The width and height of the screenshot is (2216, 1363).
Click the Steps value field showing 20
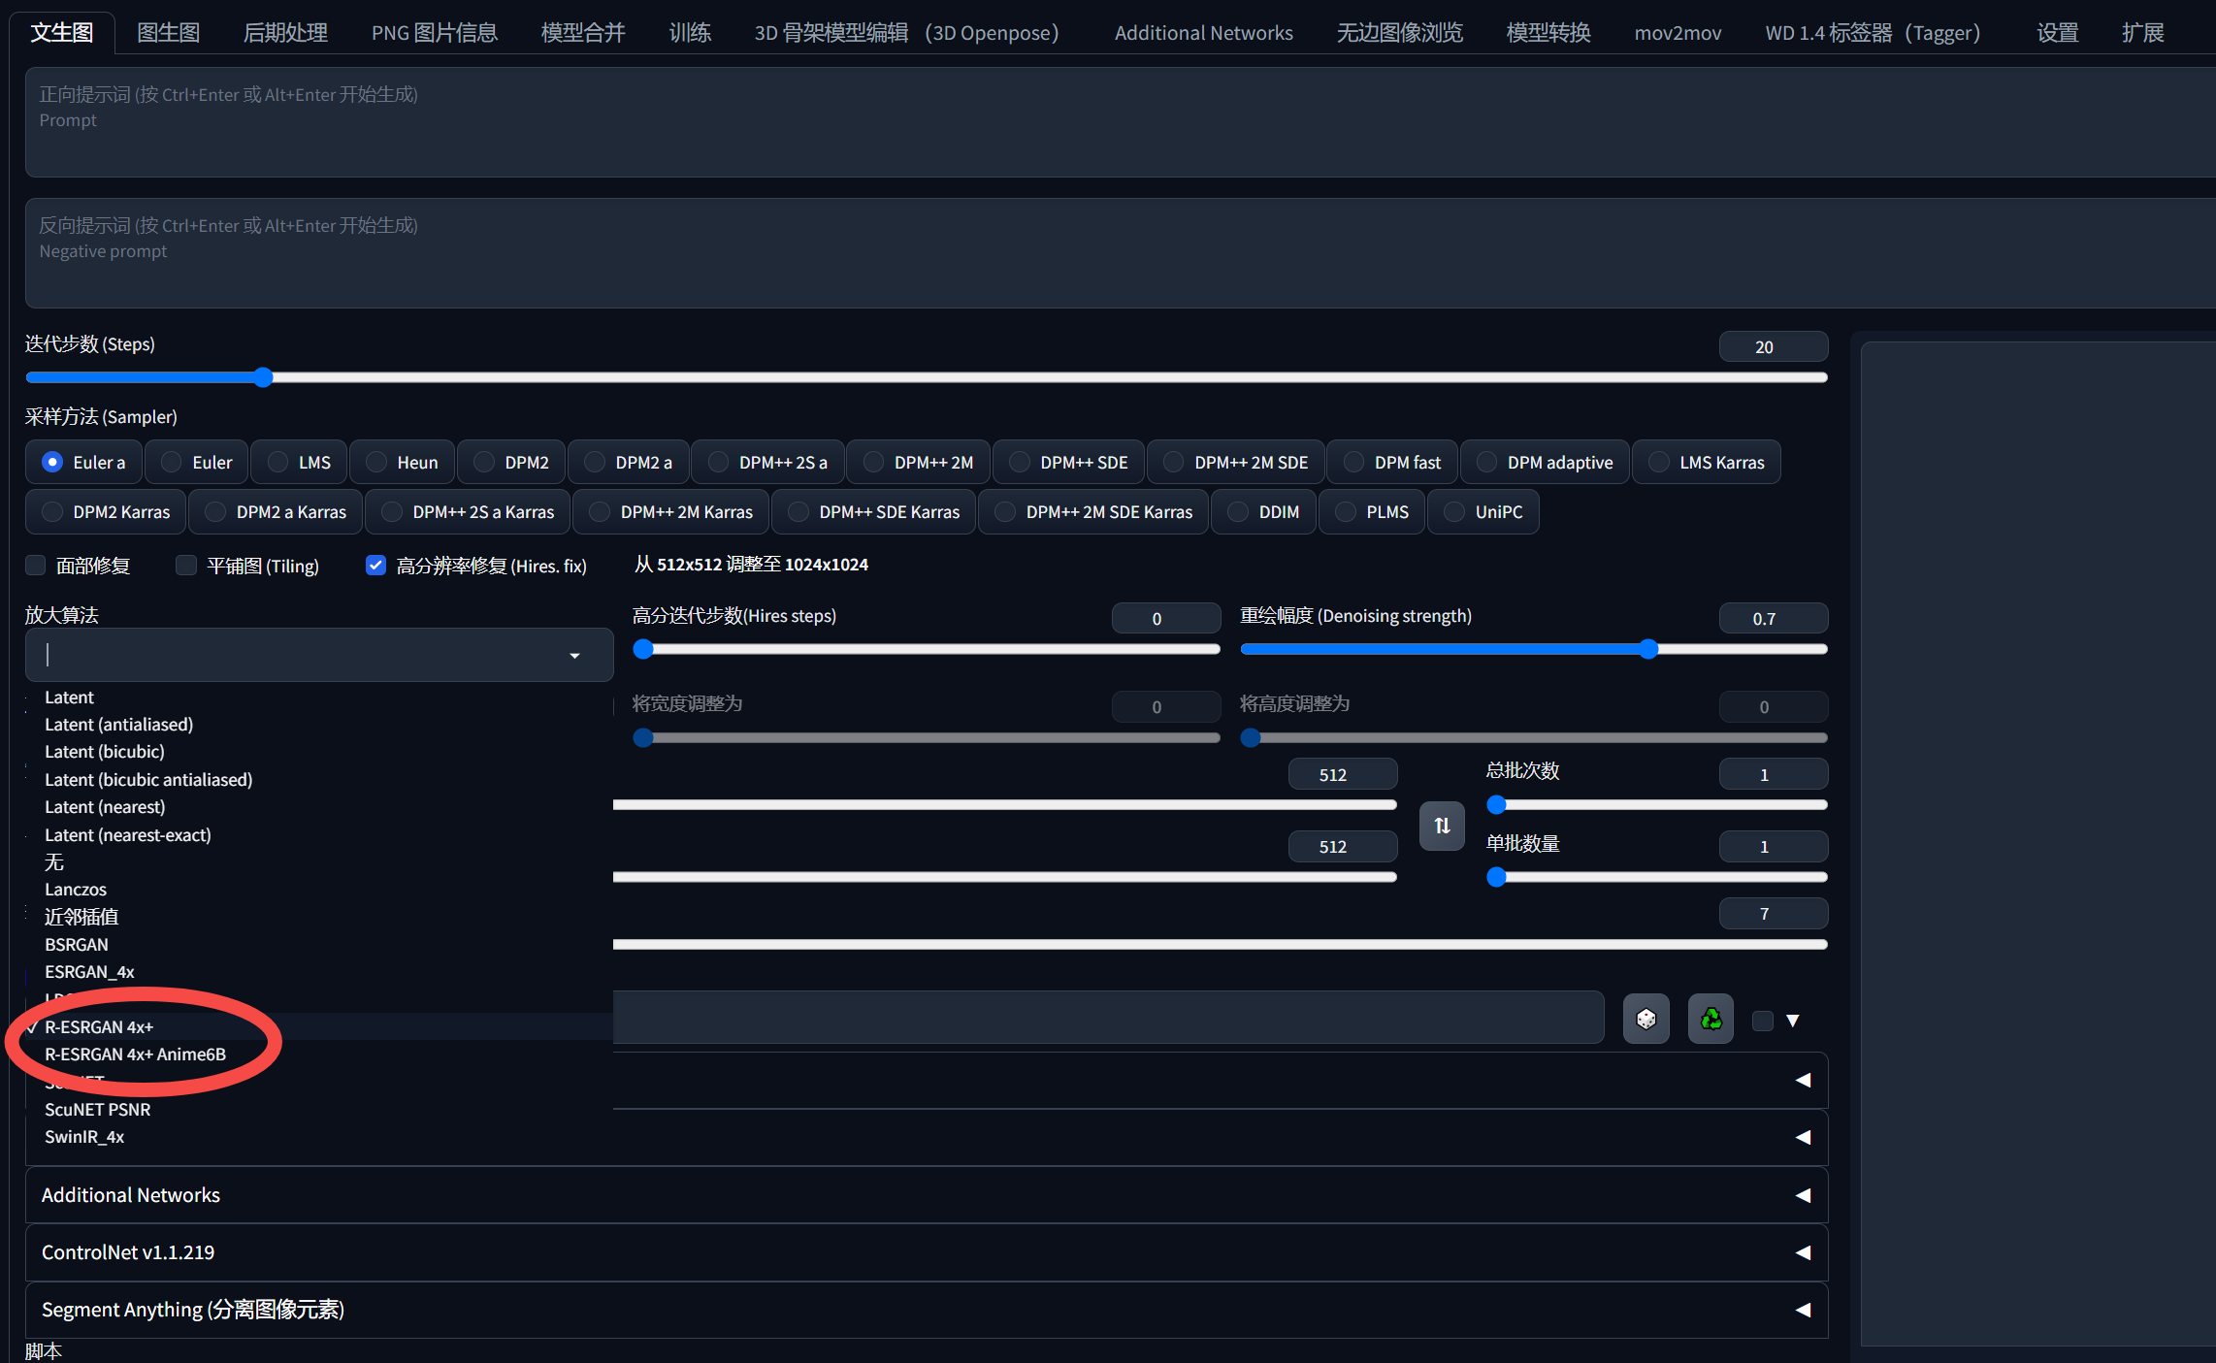click(1774, 347)
